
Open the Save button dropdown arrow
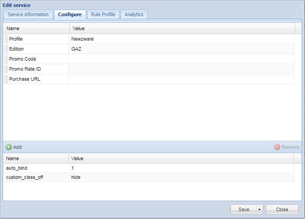[260, 209]
